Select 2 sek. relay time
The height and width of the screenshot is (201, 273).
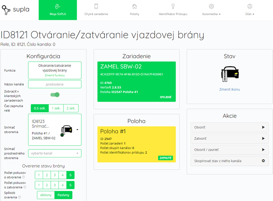click(71, 108)
